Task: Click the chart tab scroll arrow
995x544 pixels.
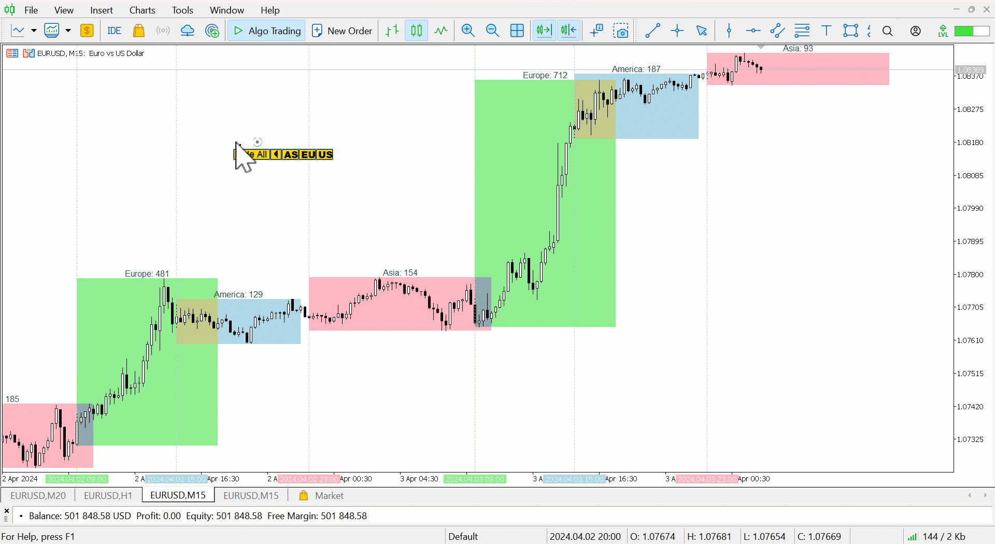Action: pos(970,495)
